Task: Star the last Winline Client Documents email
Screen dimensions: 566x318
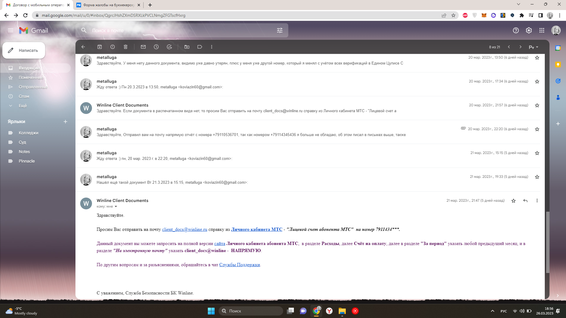Action: tap(514, 201)
